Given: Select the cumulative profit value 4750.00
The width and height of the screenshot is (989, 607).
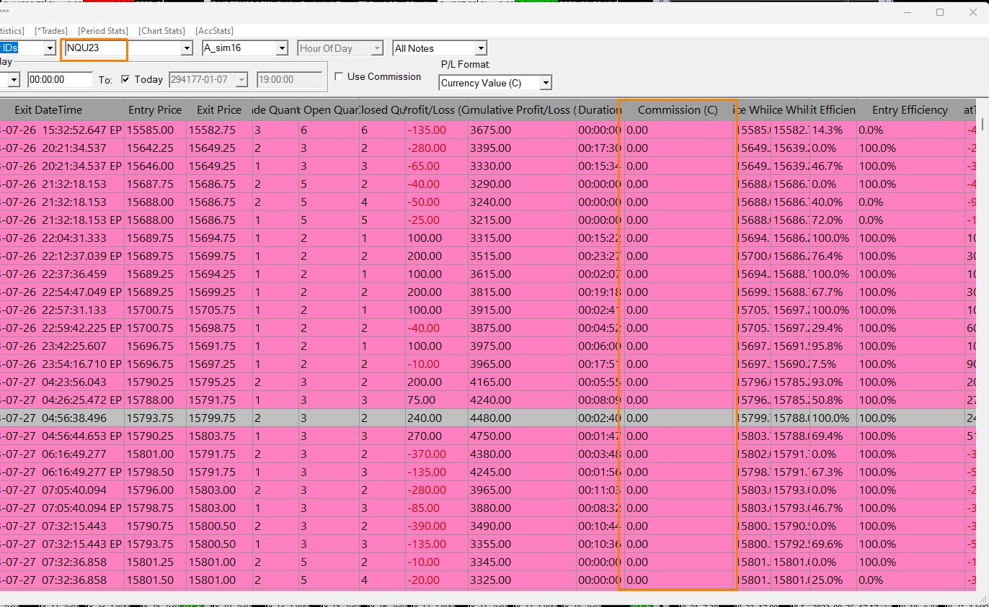Looking at the screenshot, I should click(490, 436).
